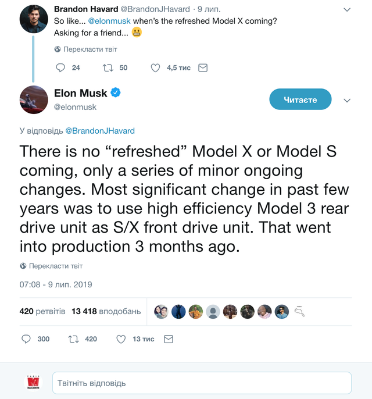Viewport: 372px width, 399px height.
Task: View the 13 418 вподобань list
Action: [106, 312]
